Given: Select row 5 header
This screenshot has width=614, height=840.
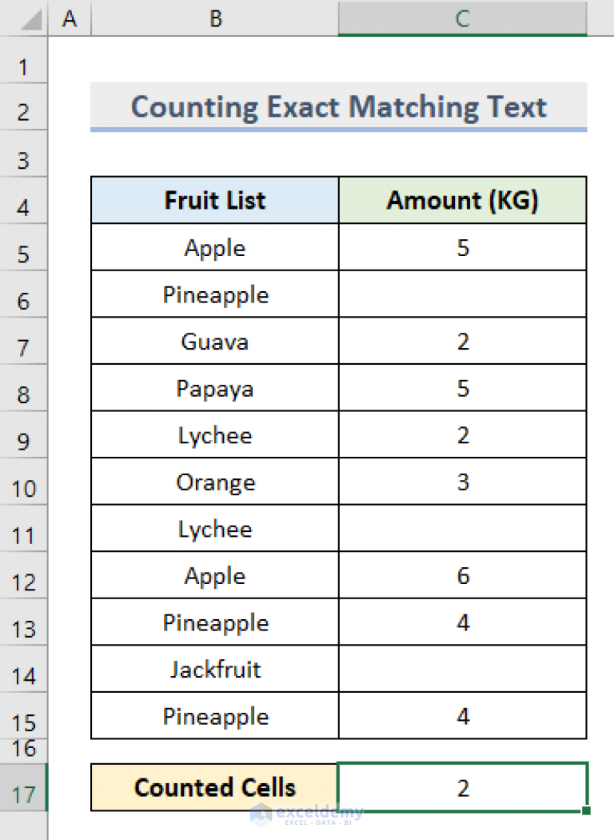Looking at the screenshot, I should (x=24, y=254).
